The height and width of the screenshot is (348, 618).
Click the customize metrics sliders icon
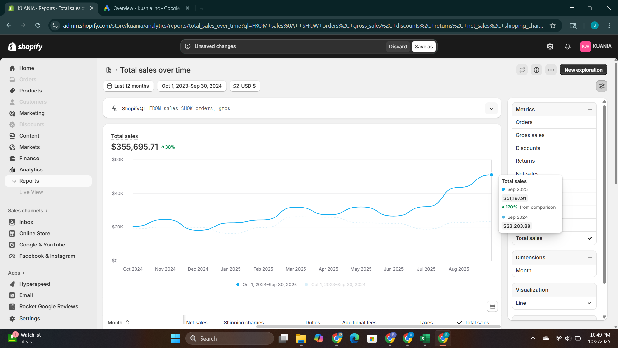coord(602,86)
